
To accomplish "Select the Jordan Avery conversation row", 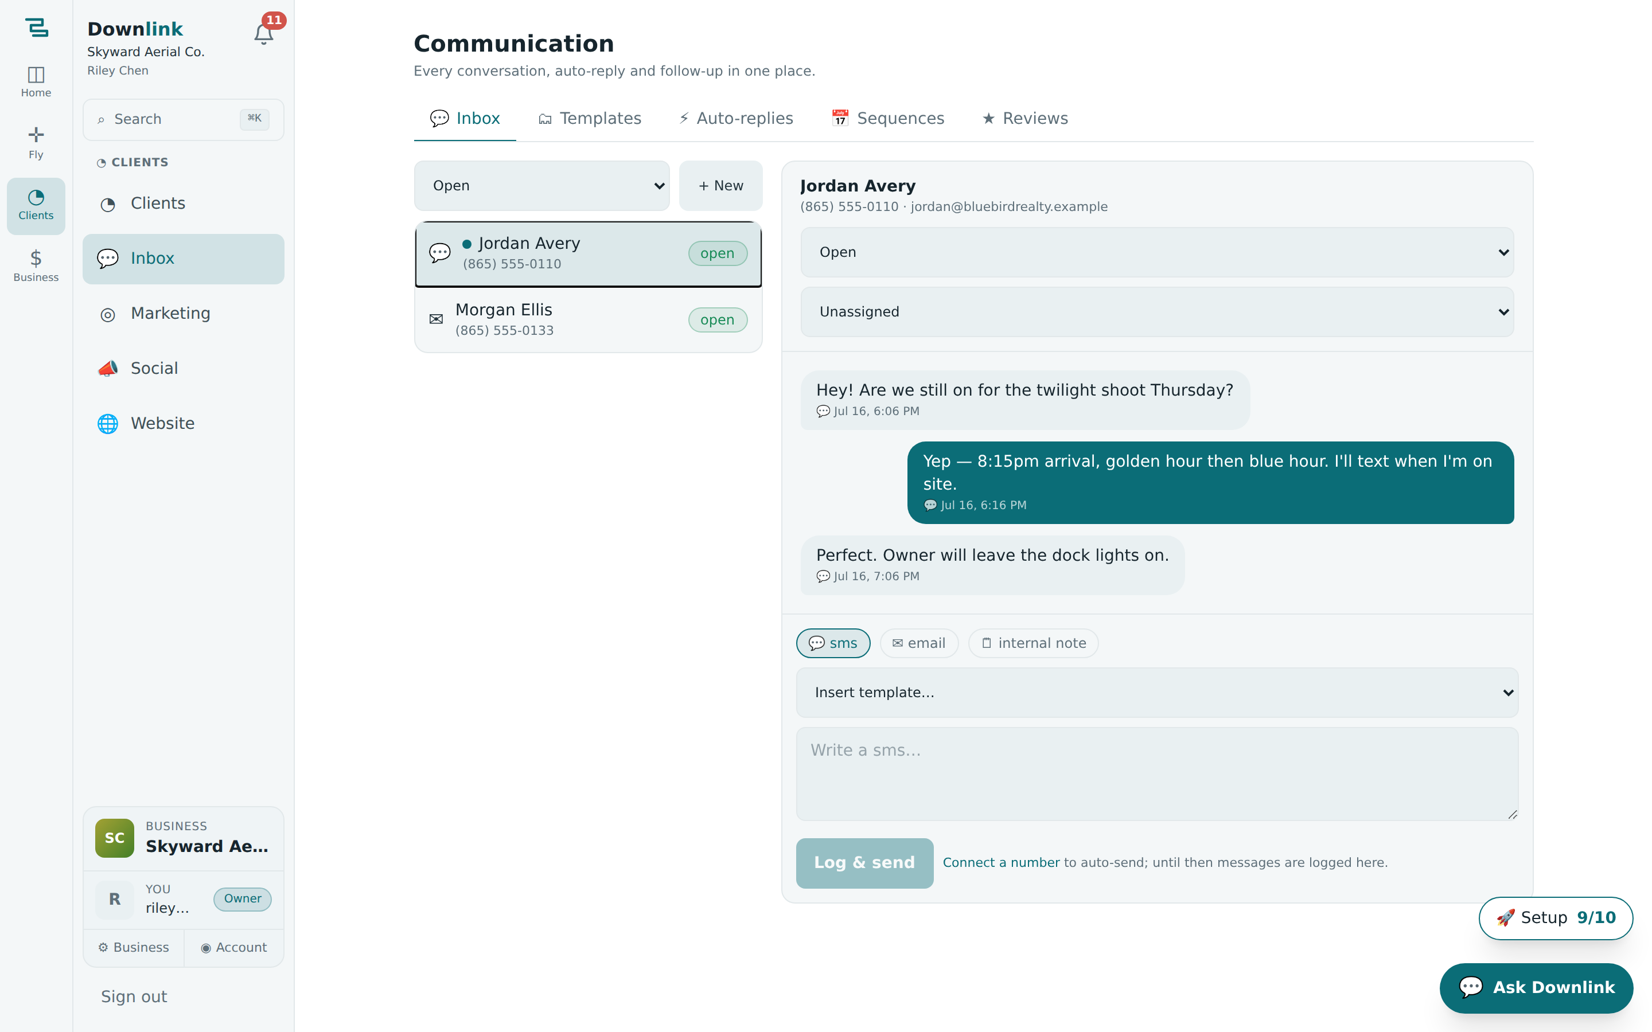I will coord(588,253).
